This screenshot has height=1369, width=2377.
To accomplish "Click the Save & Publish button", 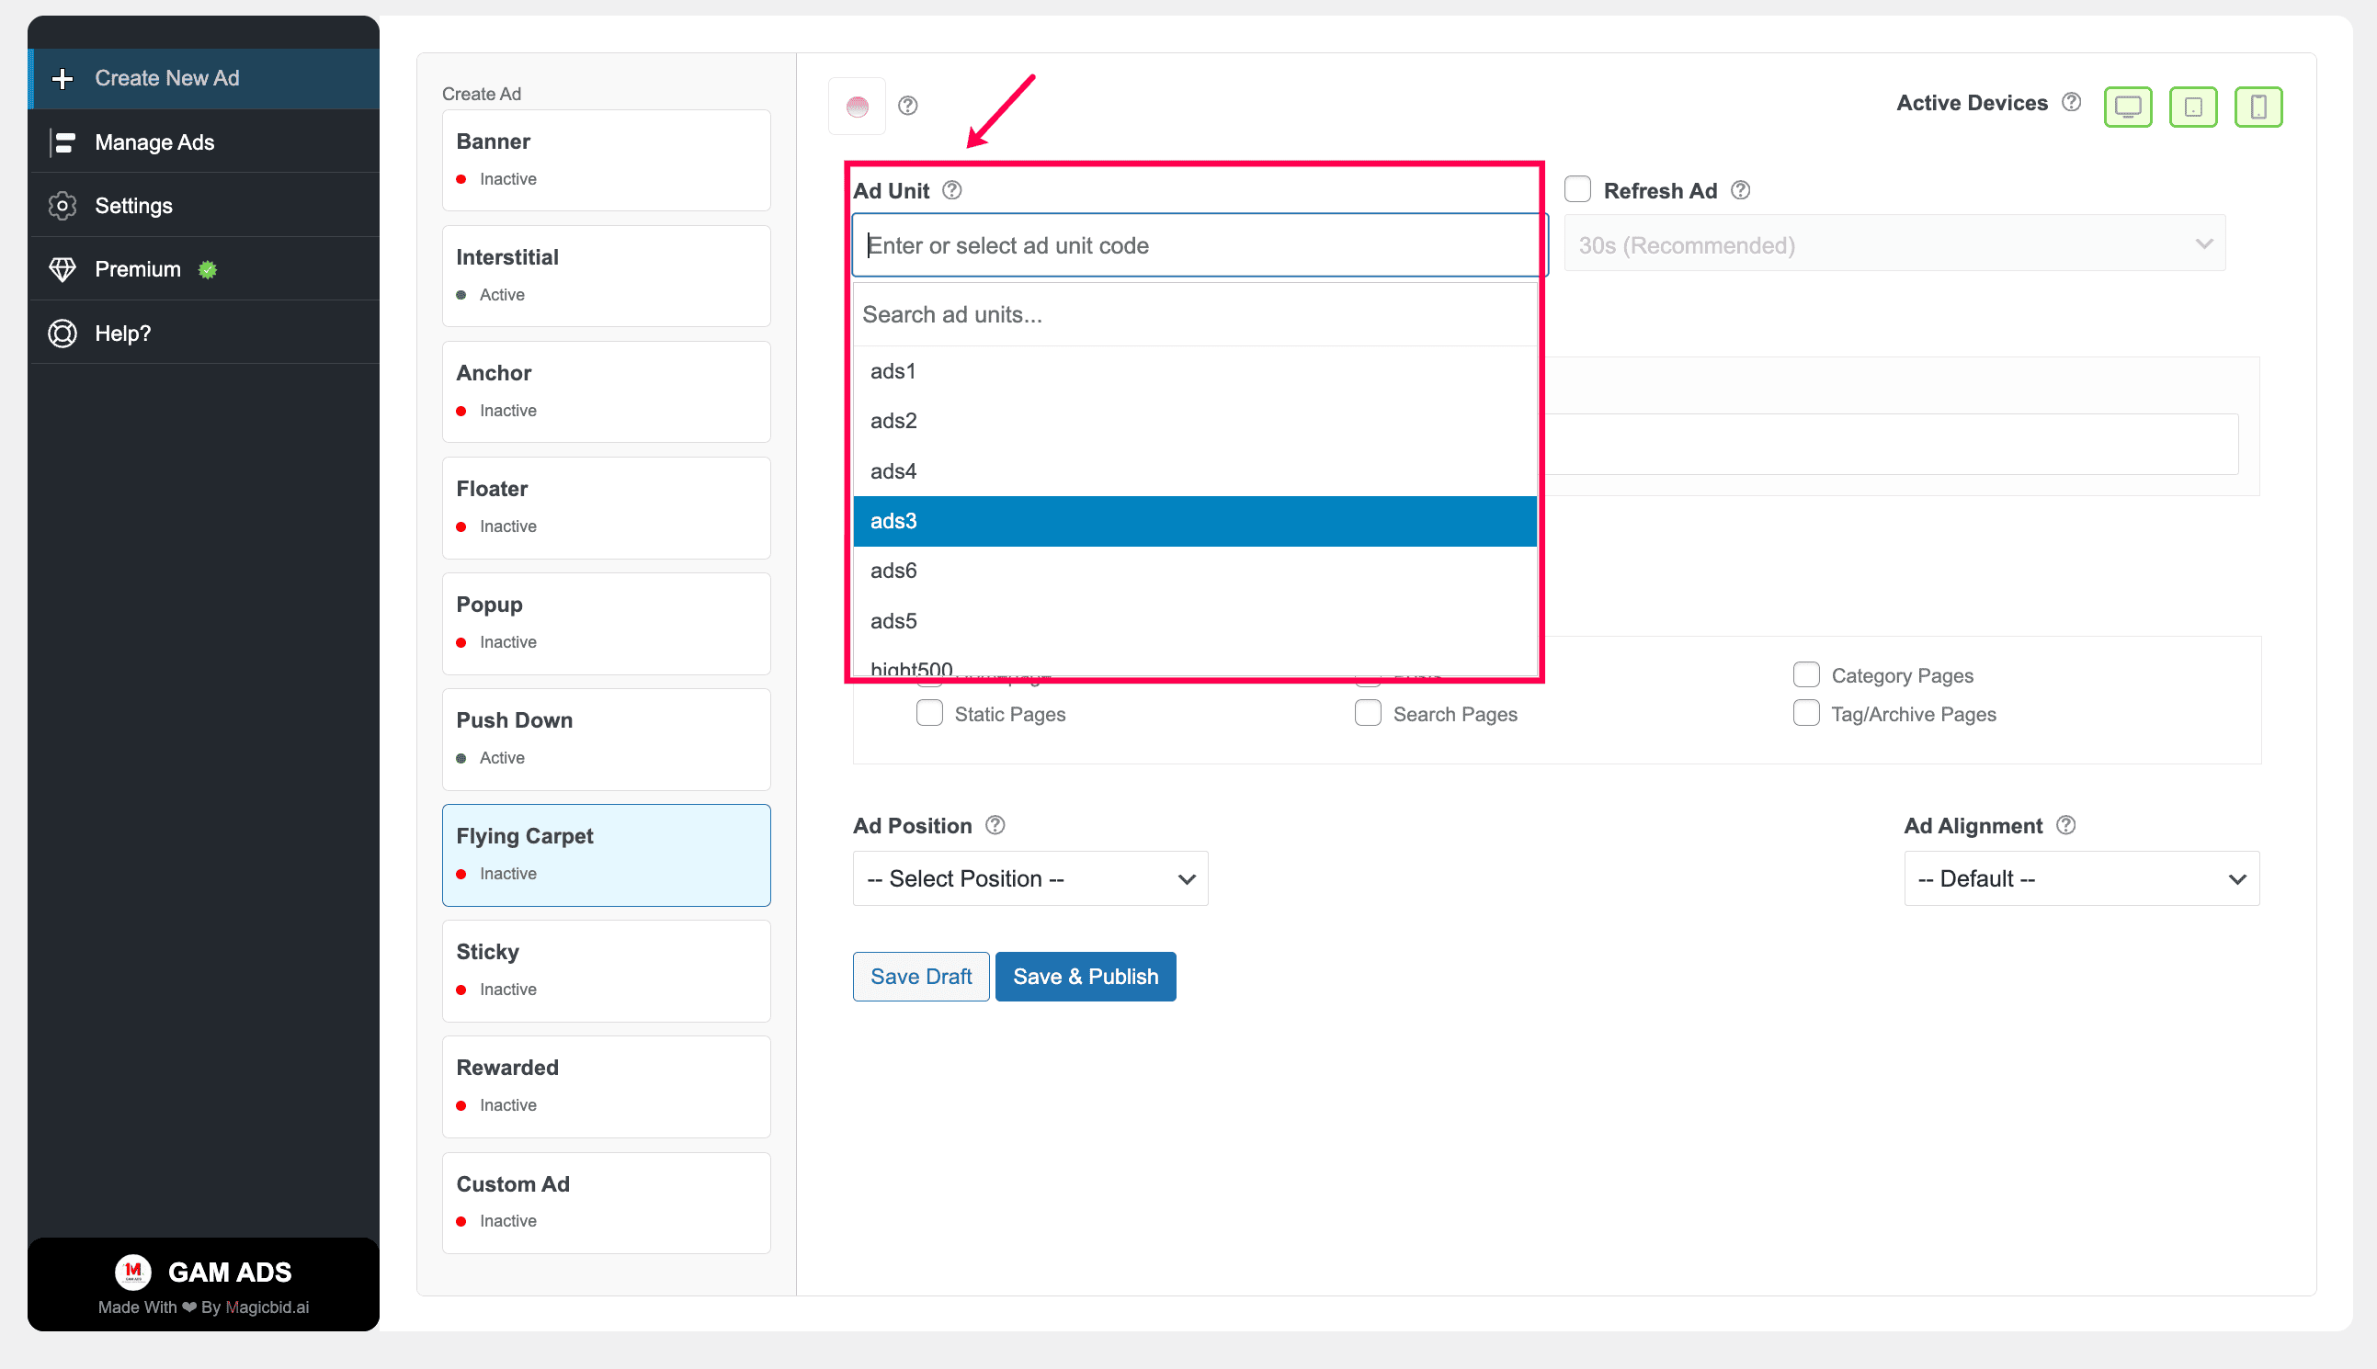I will 1086,976.
